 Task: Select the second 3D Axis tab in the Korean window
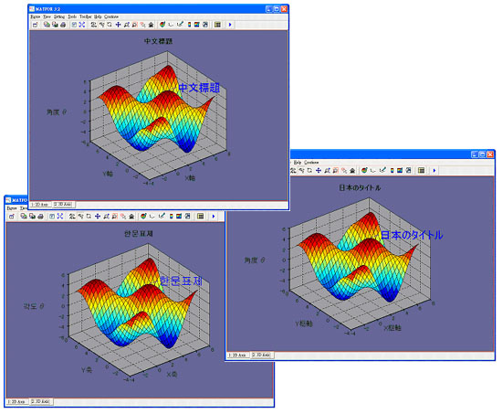click(x=41, y=401)
